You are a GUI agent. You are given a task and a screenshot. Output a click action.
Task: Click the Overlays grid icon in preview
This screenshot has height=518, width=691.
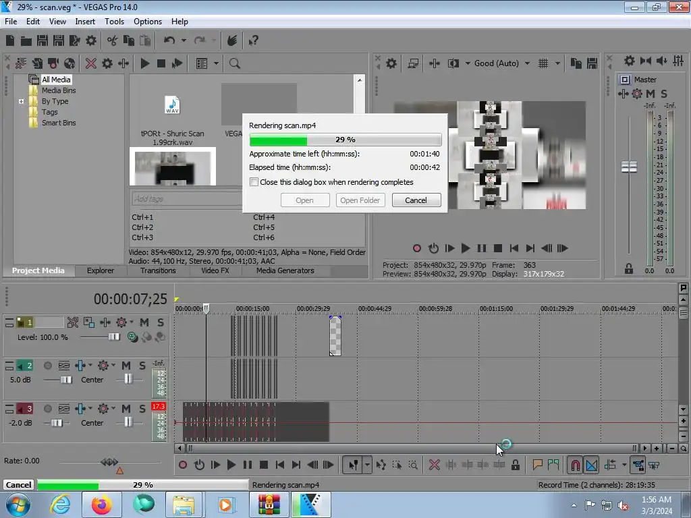[543, 63]
